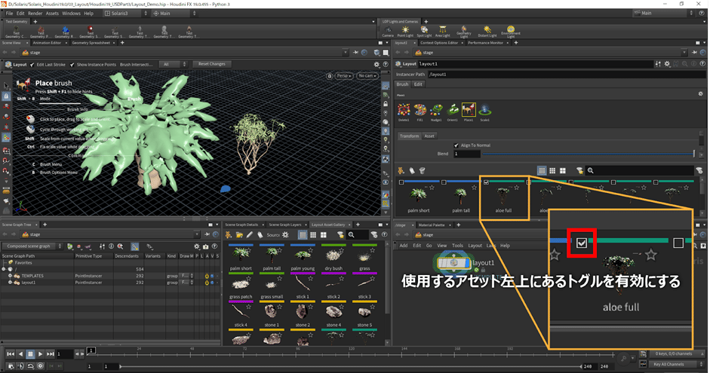This screenshot has width=710, height=373.
Task: Expand the TEMPLATES tree node
Action: pyautogui.click(x=9, y=276)
